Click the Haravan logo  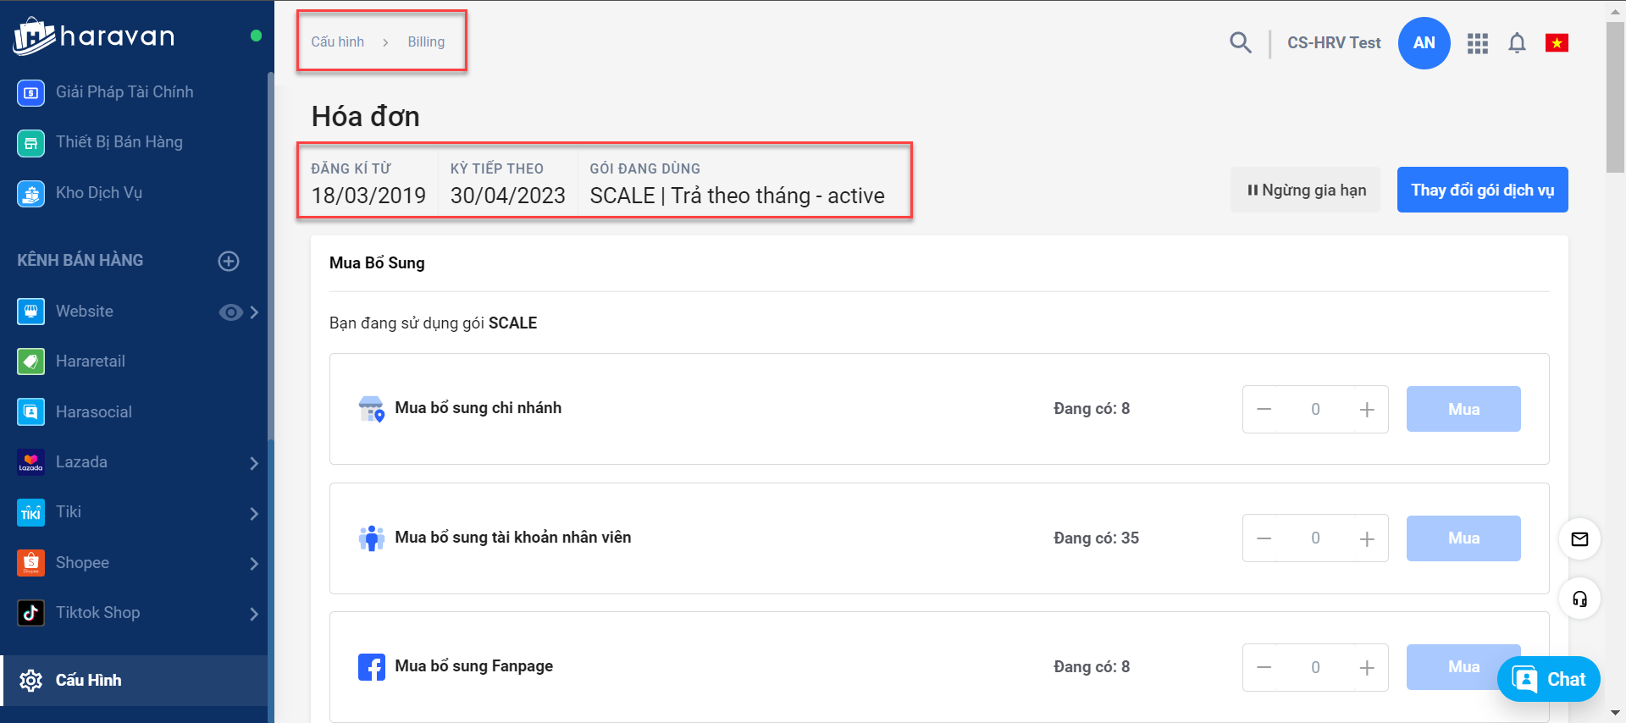94,36
